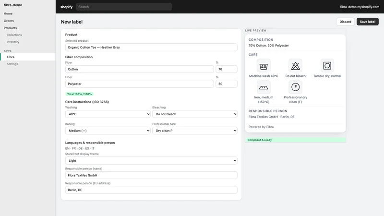The image size is (384, 216).
Task: Open the Washing temperature dropdown
Action: pos(108,114)
